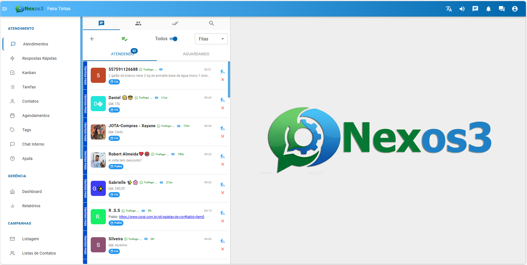527x265 pixels.
Task: Start a new conversation with the plus icon
Action: tap(92, 39)
